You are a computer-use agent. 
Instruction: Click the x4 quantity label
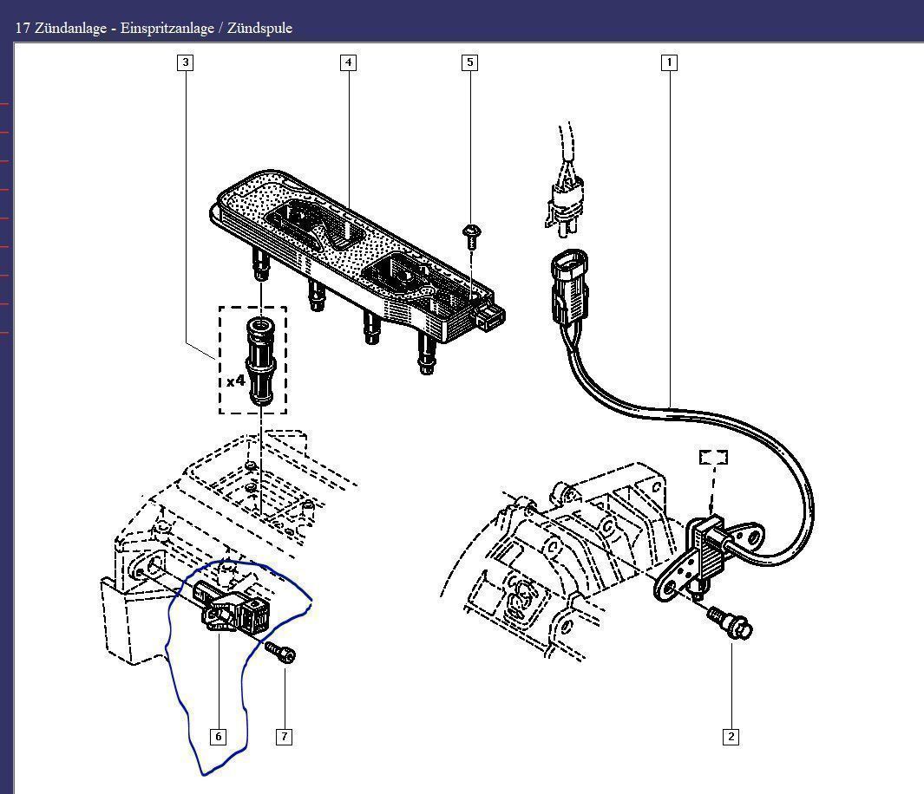click(x=235, y=381)
